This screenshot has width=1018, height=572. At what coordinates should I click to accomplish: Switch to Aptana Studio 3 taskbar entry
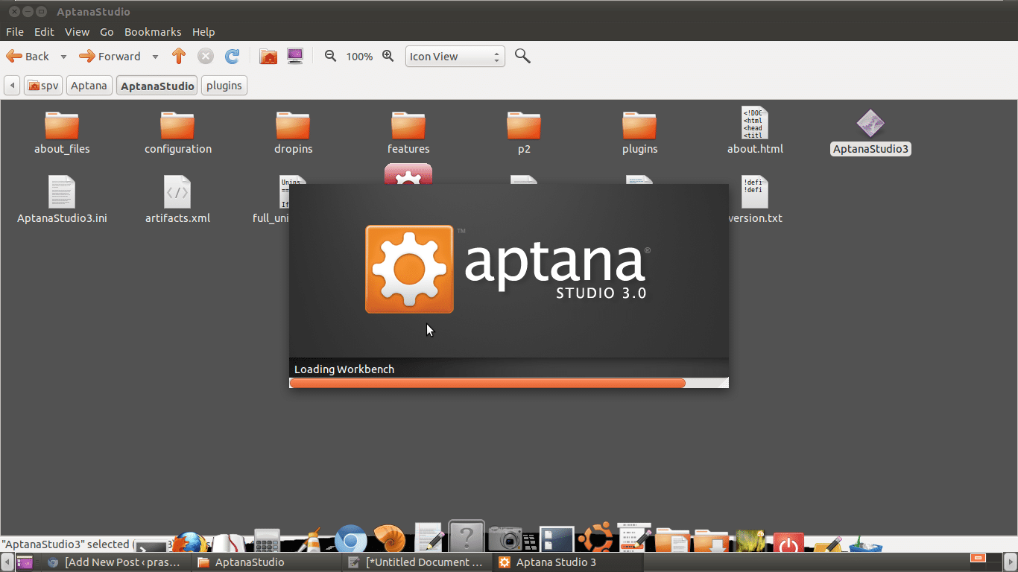[x=567, y=562]
